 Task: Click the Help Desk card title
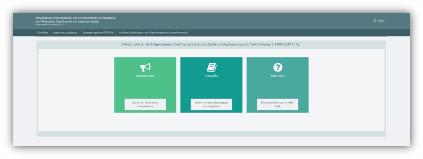(277, 76)
